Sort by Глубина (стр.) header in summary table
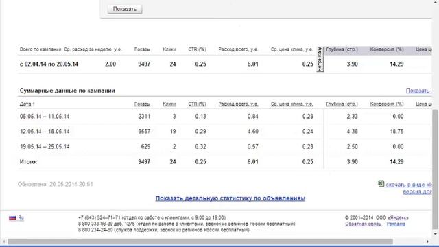 [342, 104]
